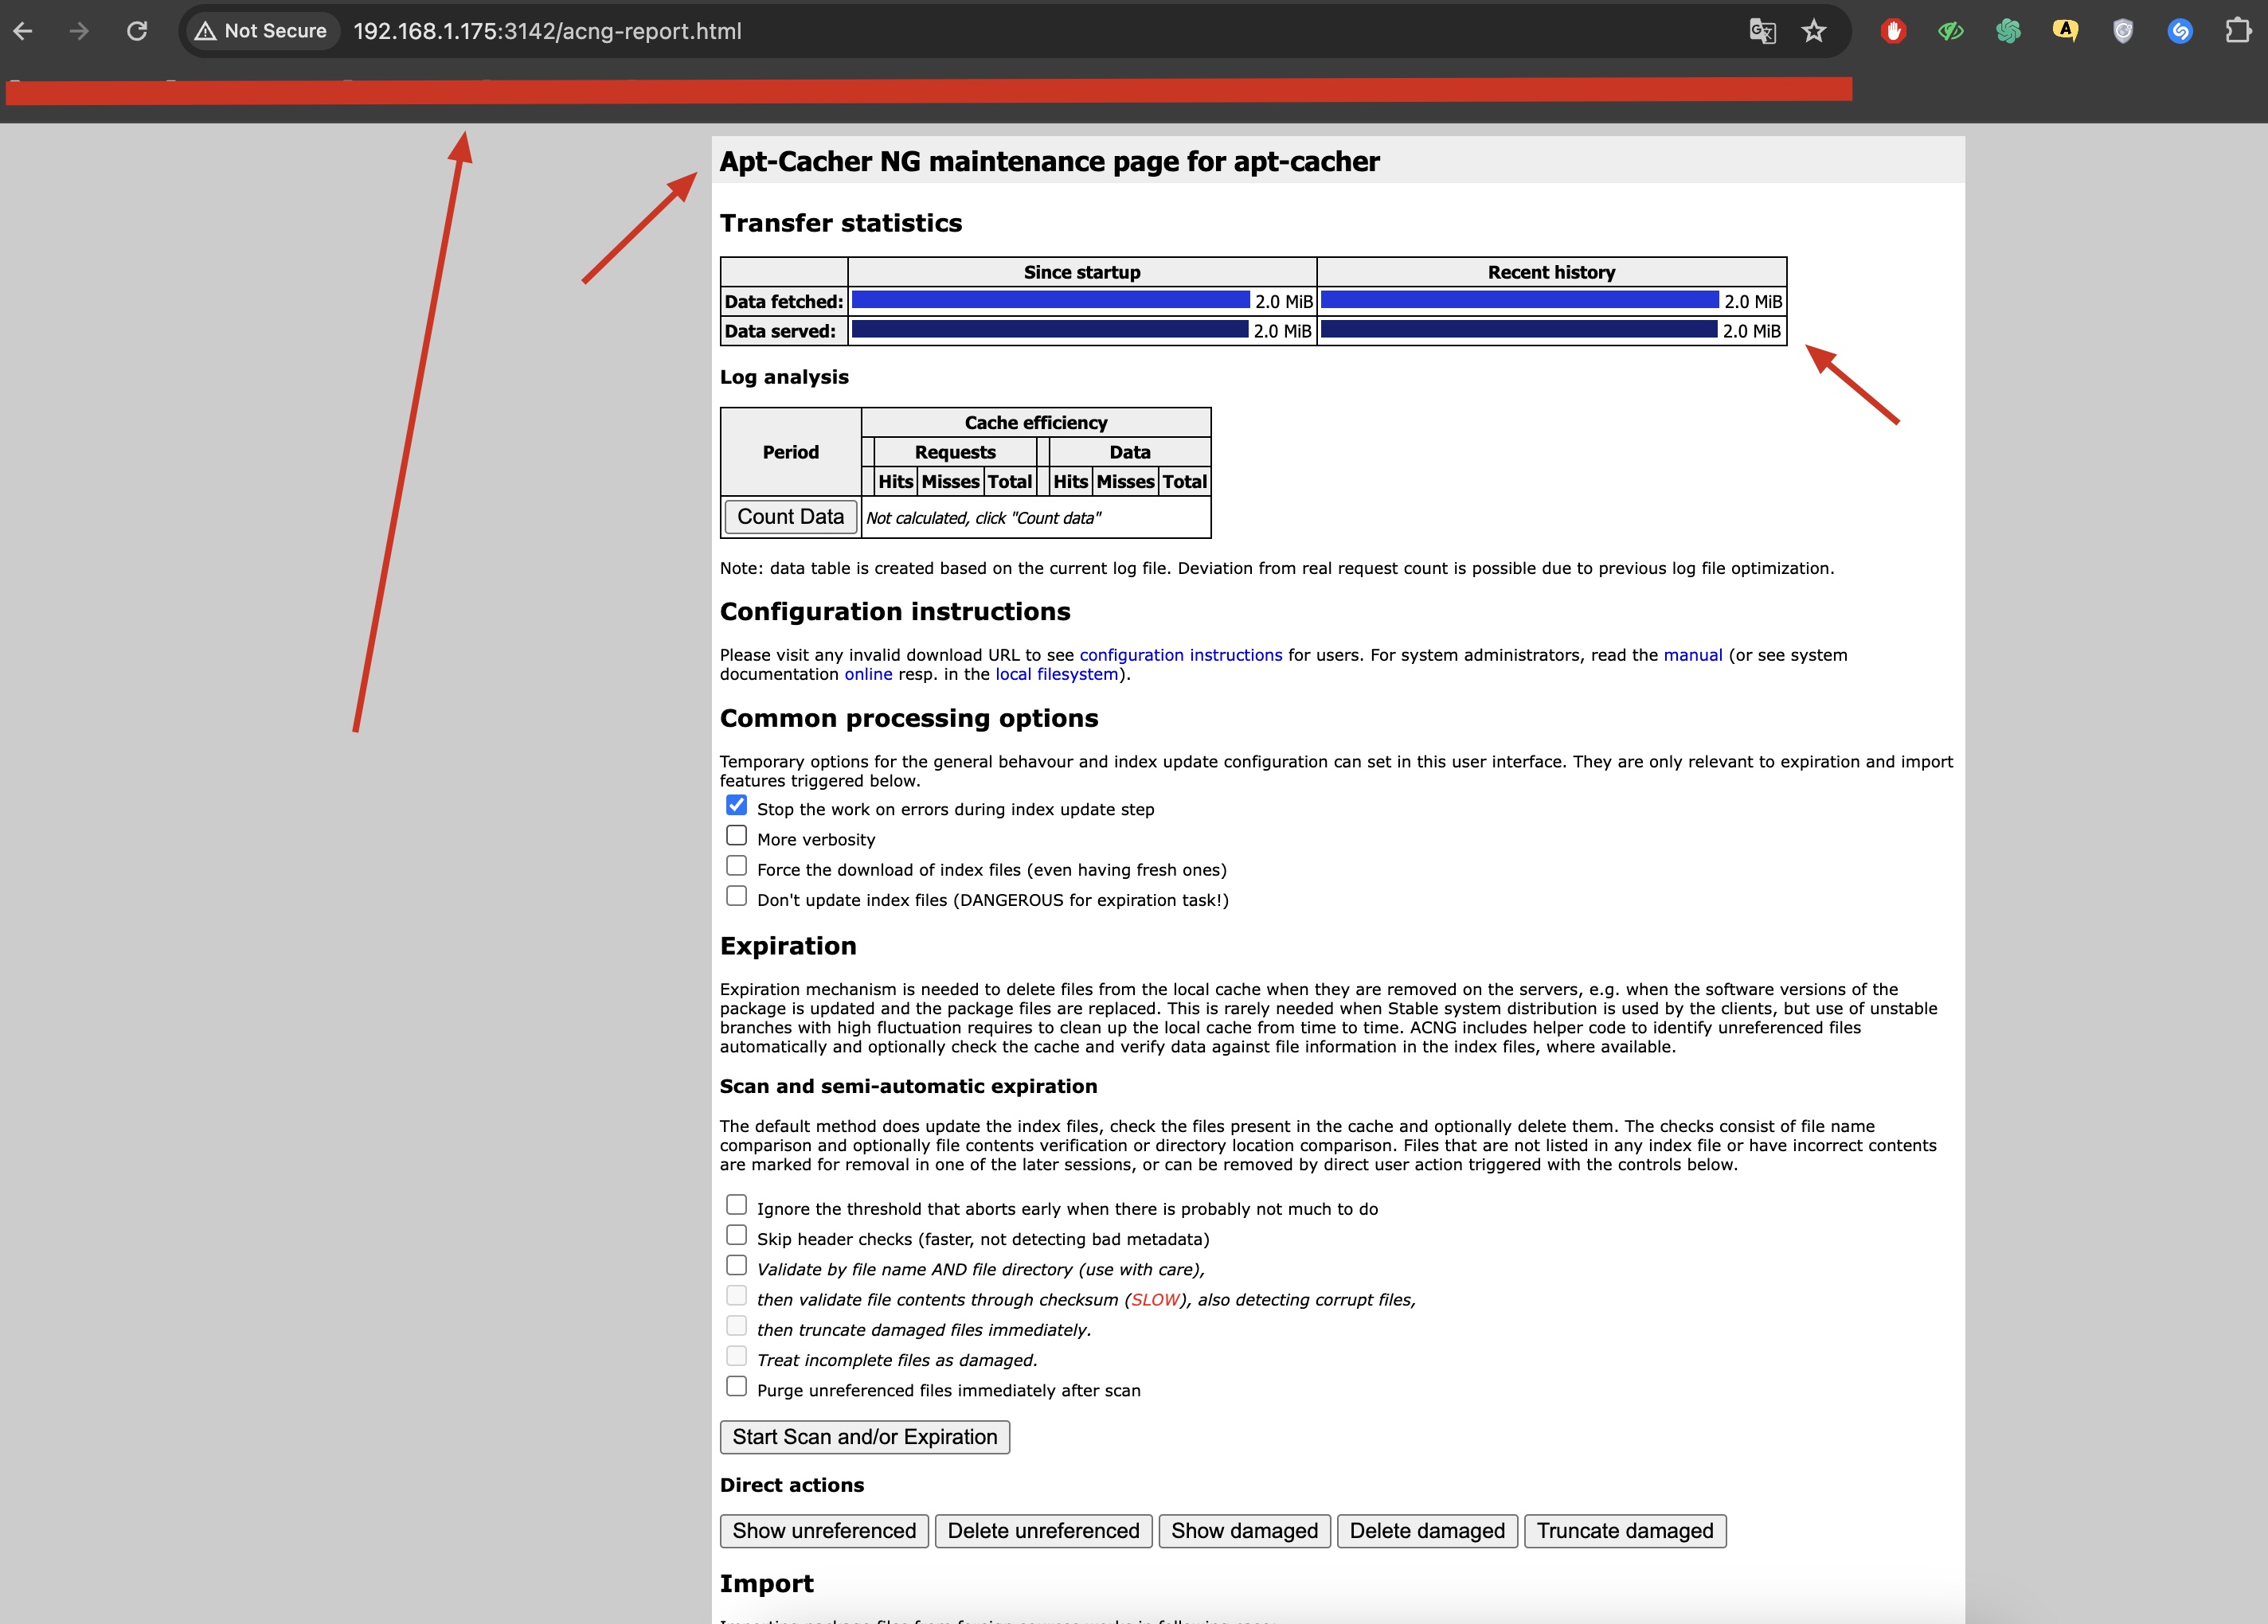Click the Data served since startup bar
Viewport: 2268px width, 1624px height.
pos(1050,330)
